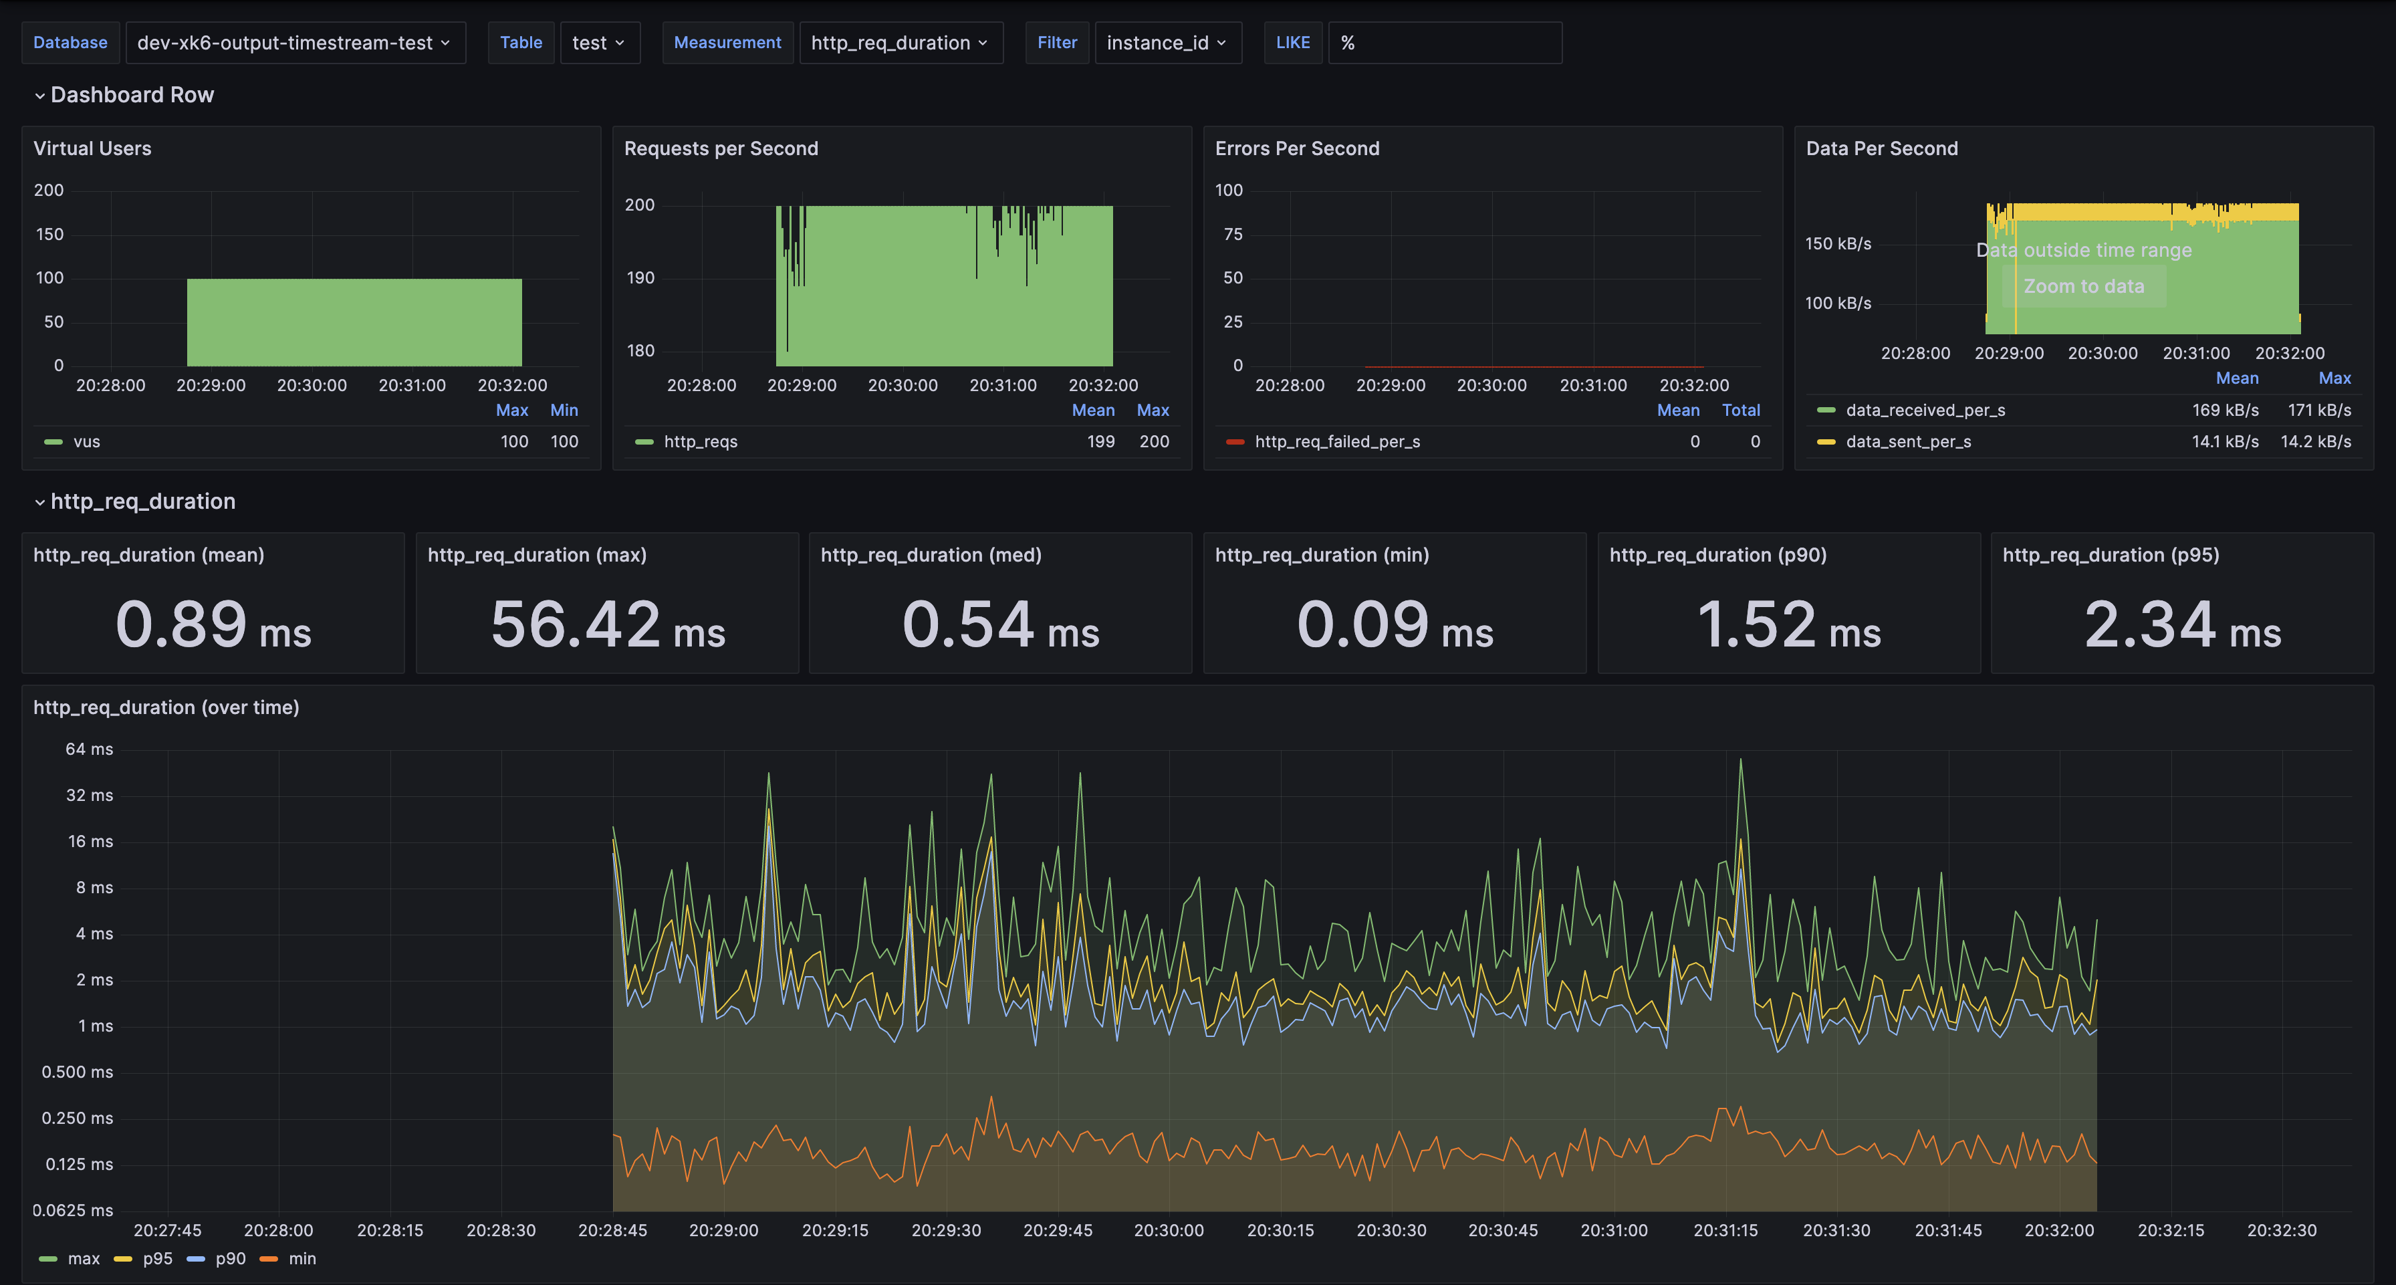Open the Database dropdown dev-xk6-output-timestream-test
2396x1285 pixels.
point(294,43)
